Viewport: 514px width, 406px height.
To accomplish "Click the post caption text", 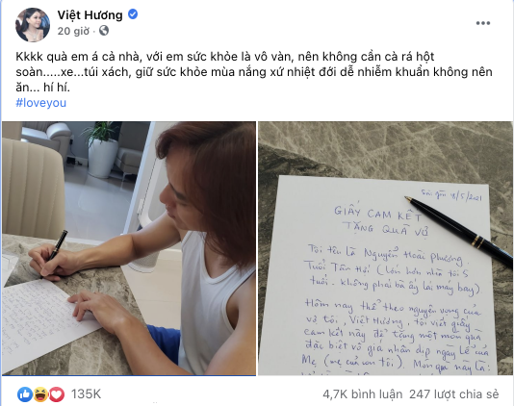I will click(254, 72).
